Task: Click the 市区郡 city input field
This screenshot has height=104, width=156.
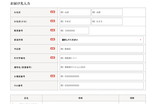Action: (x=101, y=49)
